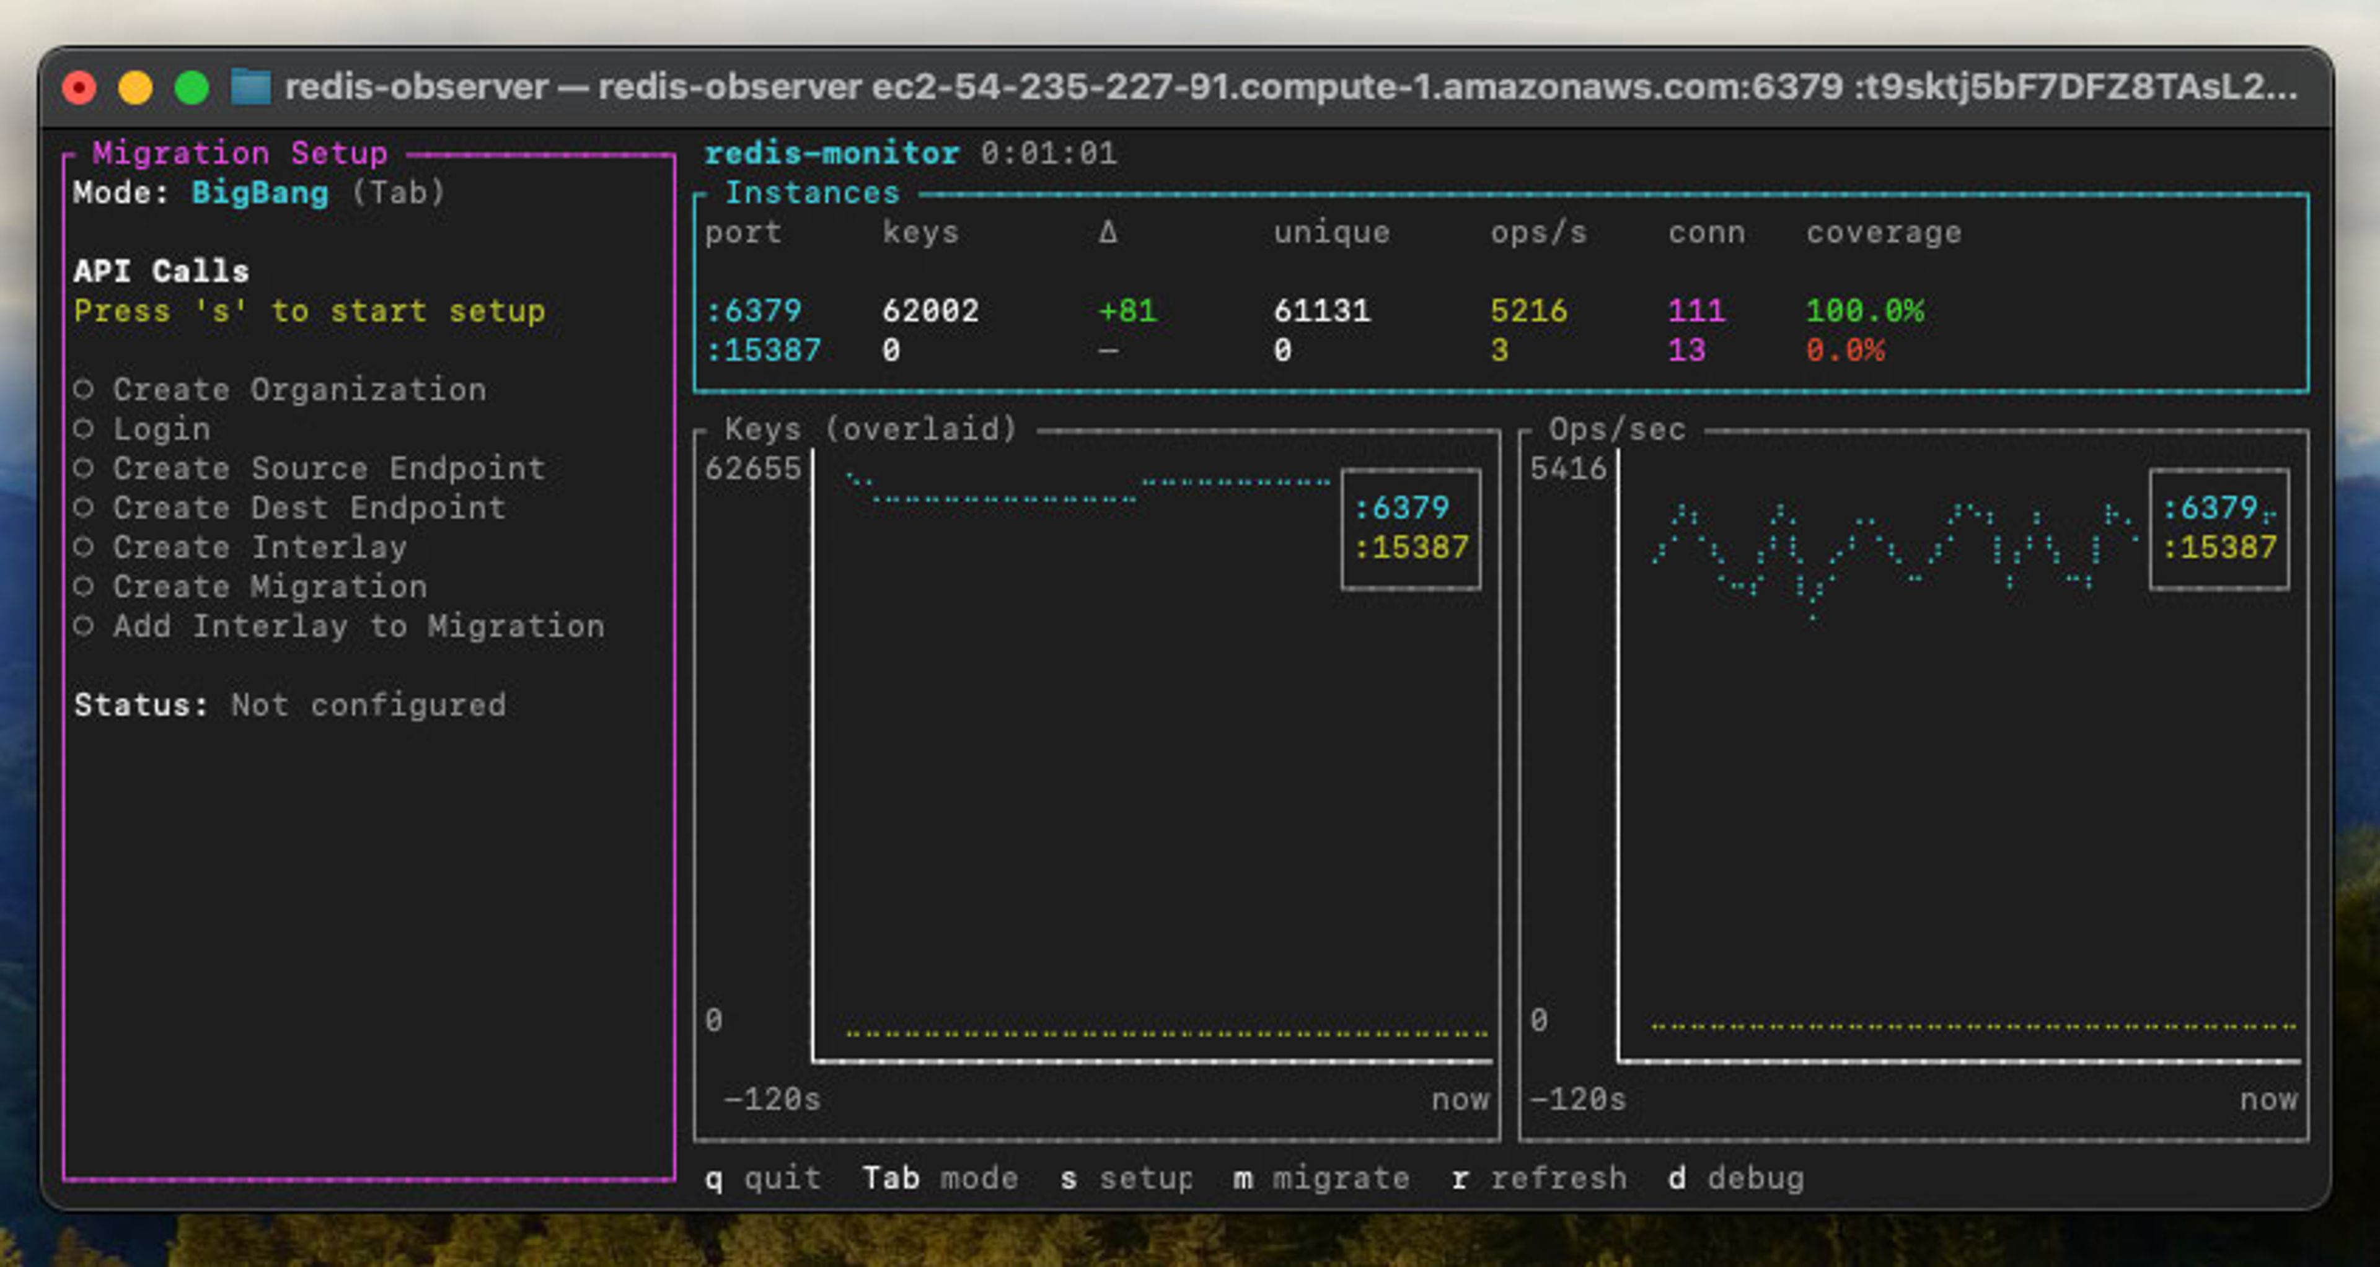The height and width of the screenshot is (1267, 2380).
Task: Select the Create Source Endpoint step
Action: 328,468
